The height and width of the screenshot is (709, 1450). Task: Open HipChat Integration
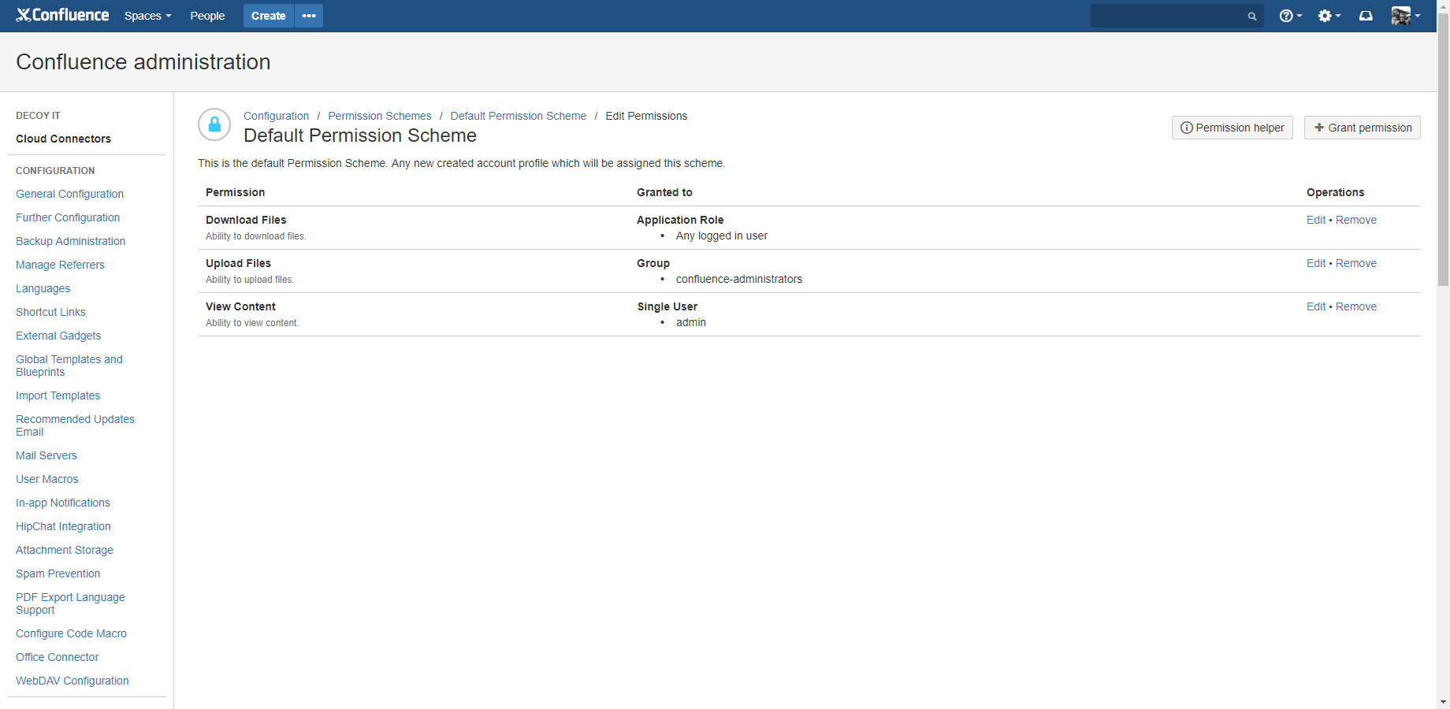pos(63,526)
